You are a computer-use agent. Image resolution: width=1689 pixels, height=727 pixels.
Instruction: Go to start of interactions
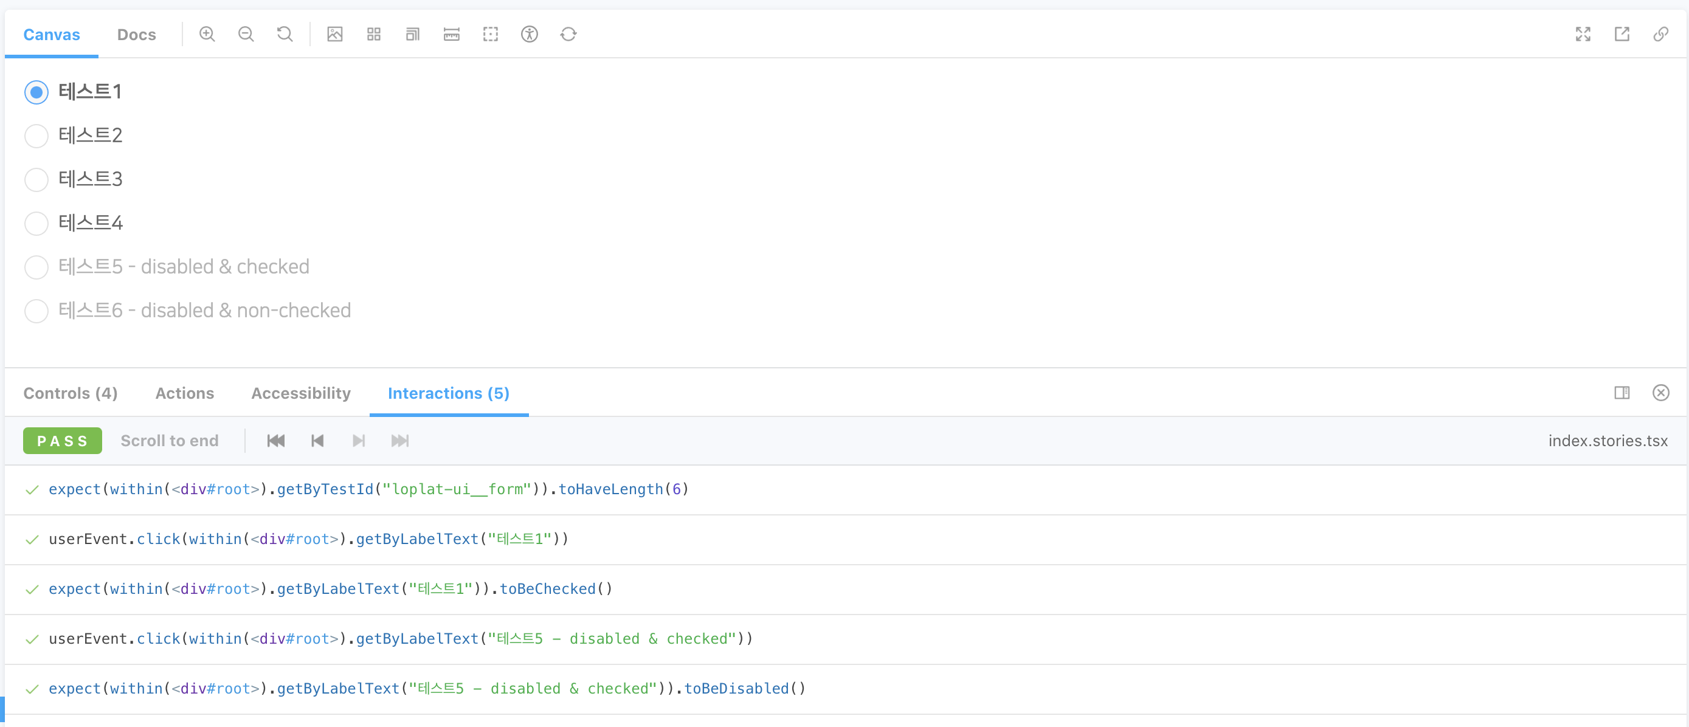point(275,441)
